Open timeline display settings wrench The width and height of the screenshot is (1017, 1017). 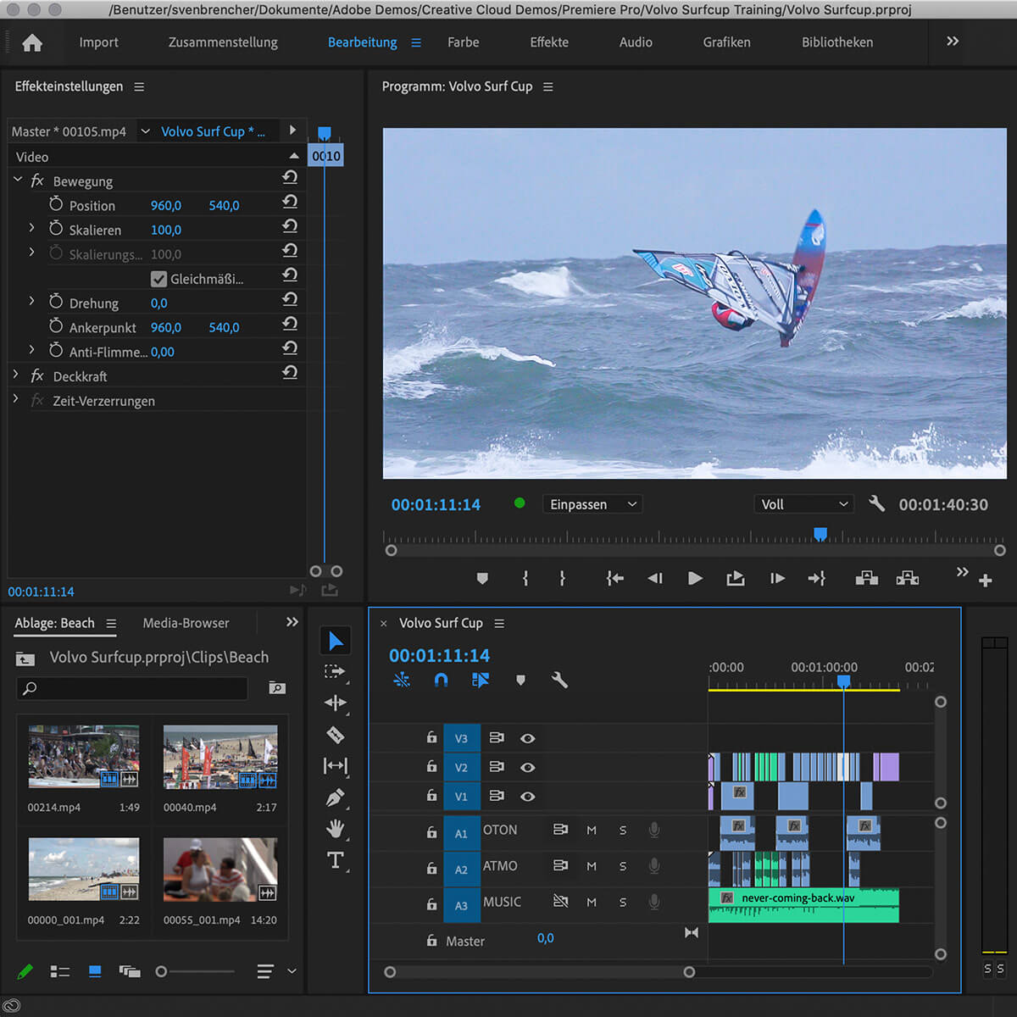[x=559, y=680]
